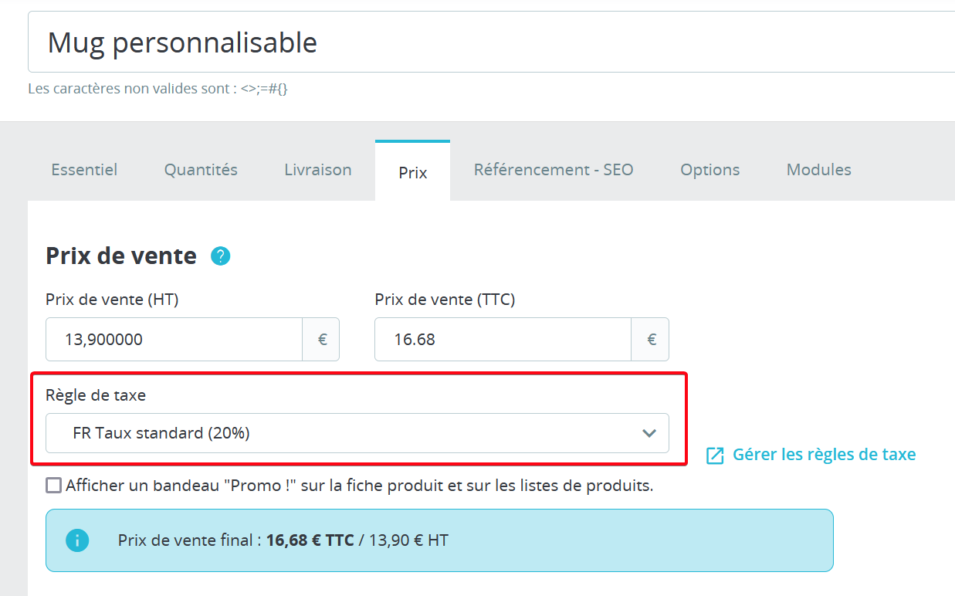Expand the tax rule chevron arrow
The image size is (955, 596).
point(649,433)
